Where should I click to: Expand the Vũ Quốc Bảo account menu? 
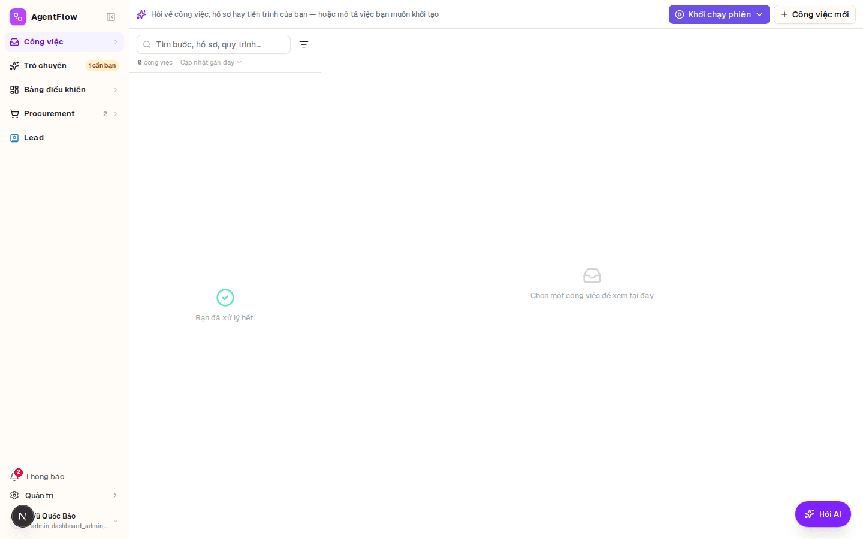pos(116,521)
